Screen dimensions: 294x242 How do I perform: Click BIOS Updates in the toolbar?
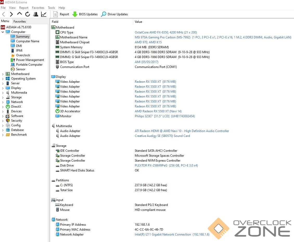[85, 14]
